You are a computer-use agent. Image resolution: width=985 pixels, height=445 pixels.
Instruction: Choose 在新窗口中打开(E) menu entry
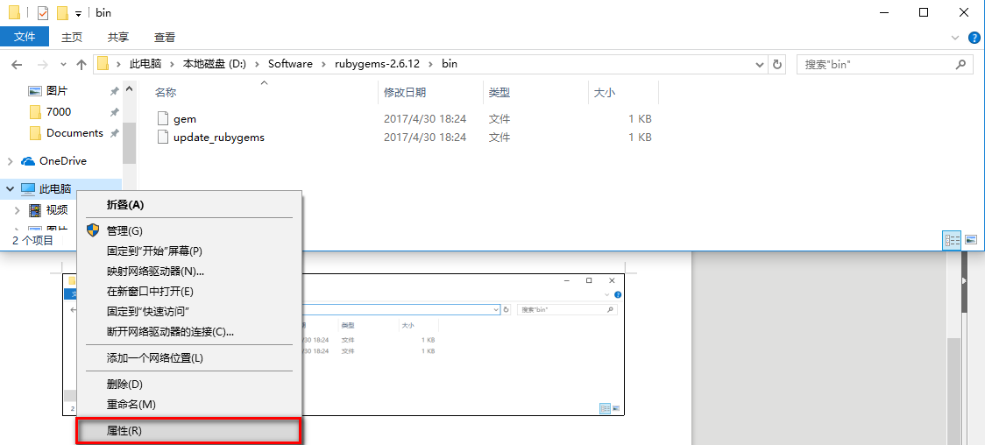click(189, 291)
